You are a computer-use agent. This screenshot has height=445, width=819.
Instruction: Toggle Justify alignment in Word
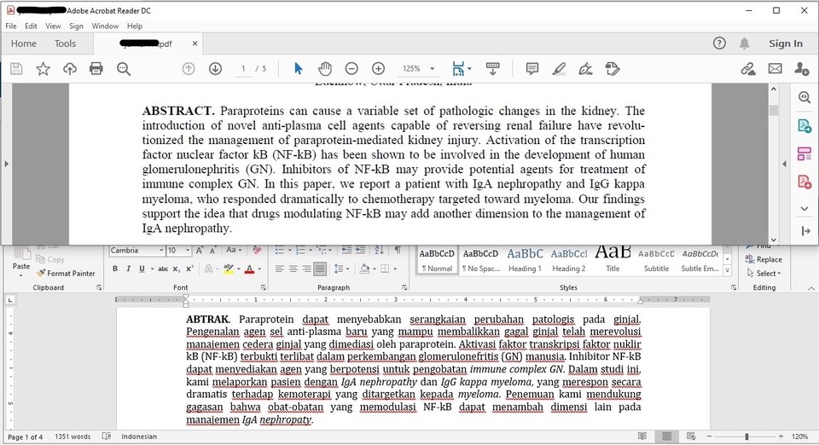320,269
